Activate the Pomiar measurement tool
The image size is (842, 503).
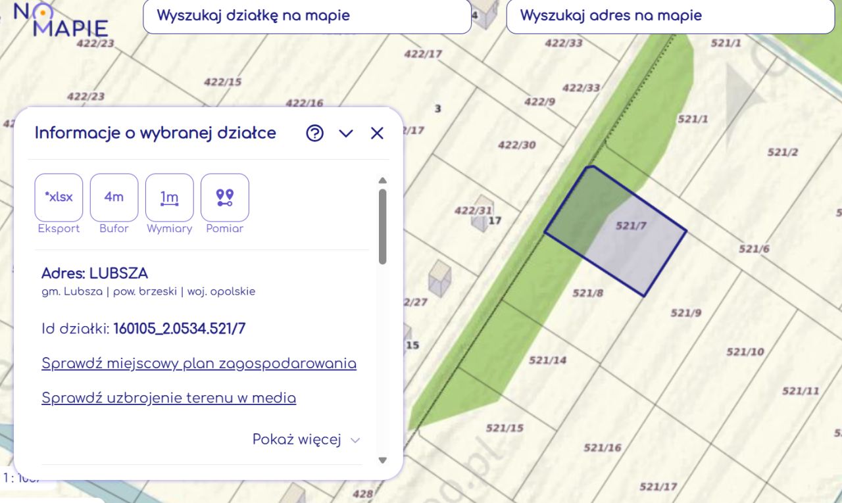click(225, 197)
